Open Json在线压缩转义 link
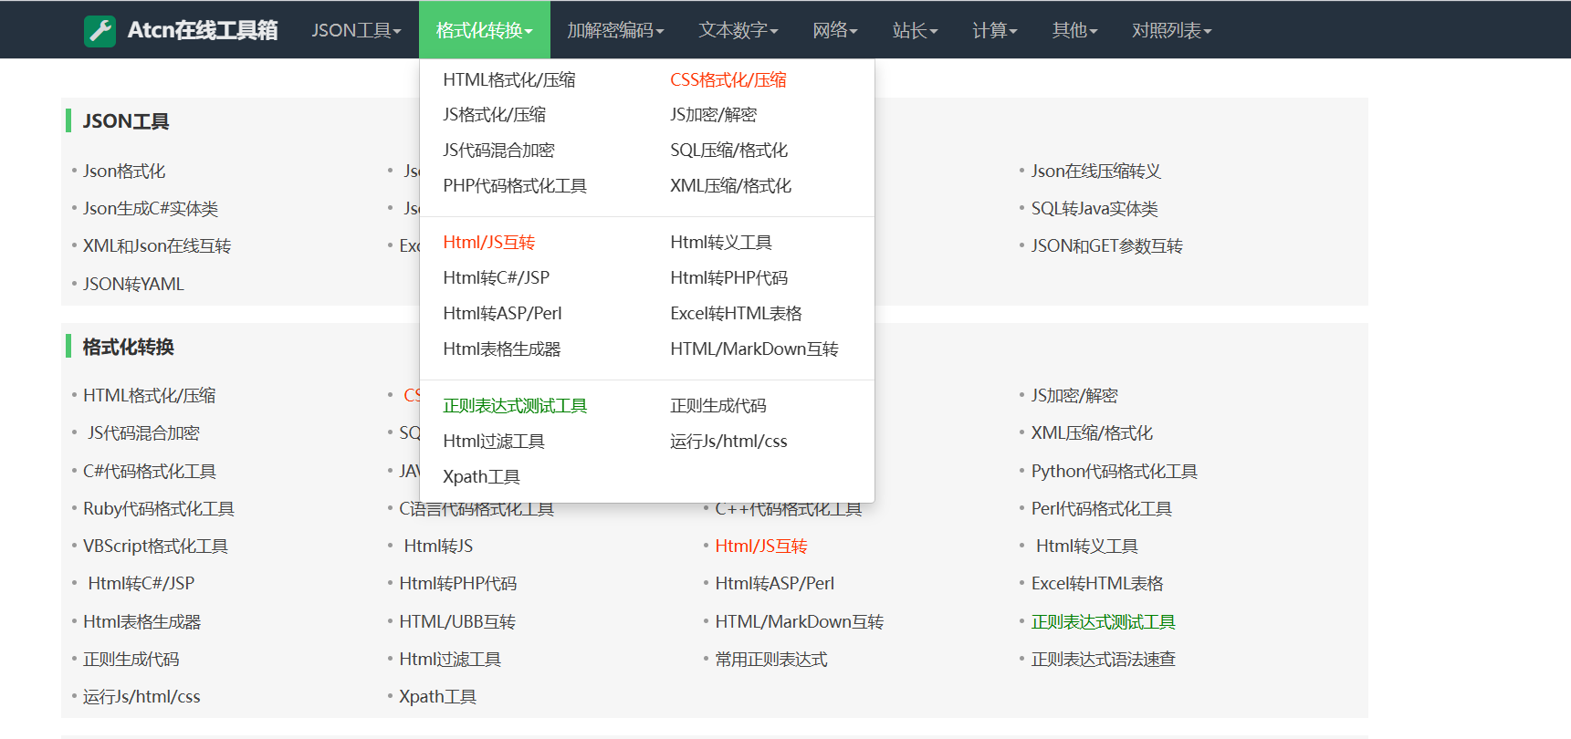 pos(1096,171)
